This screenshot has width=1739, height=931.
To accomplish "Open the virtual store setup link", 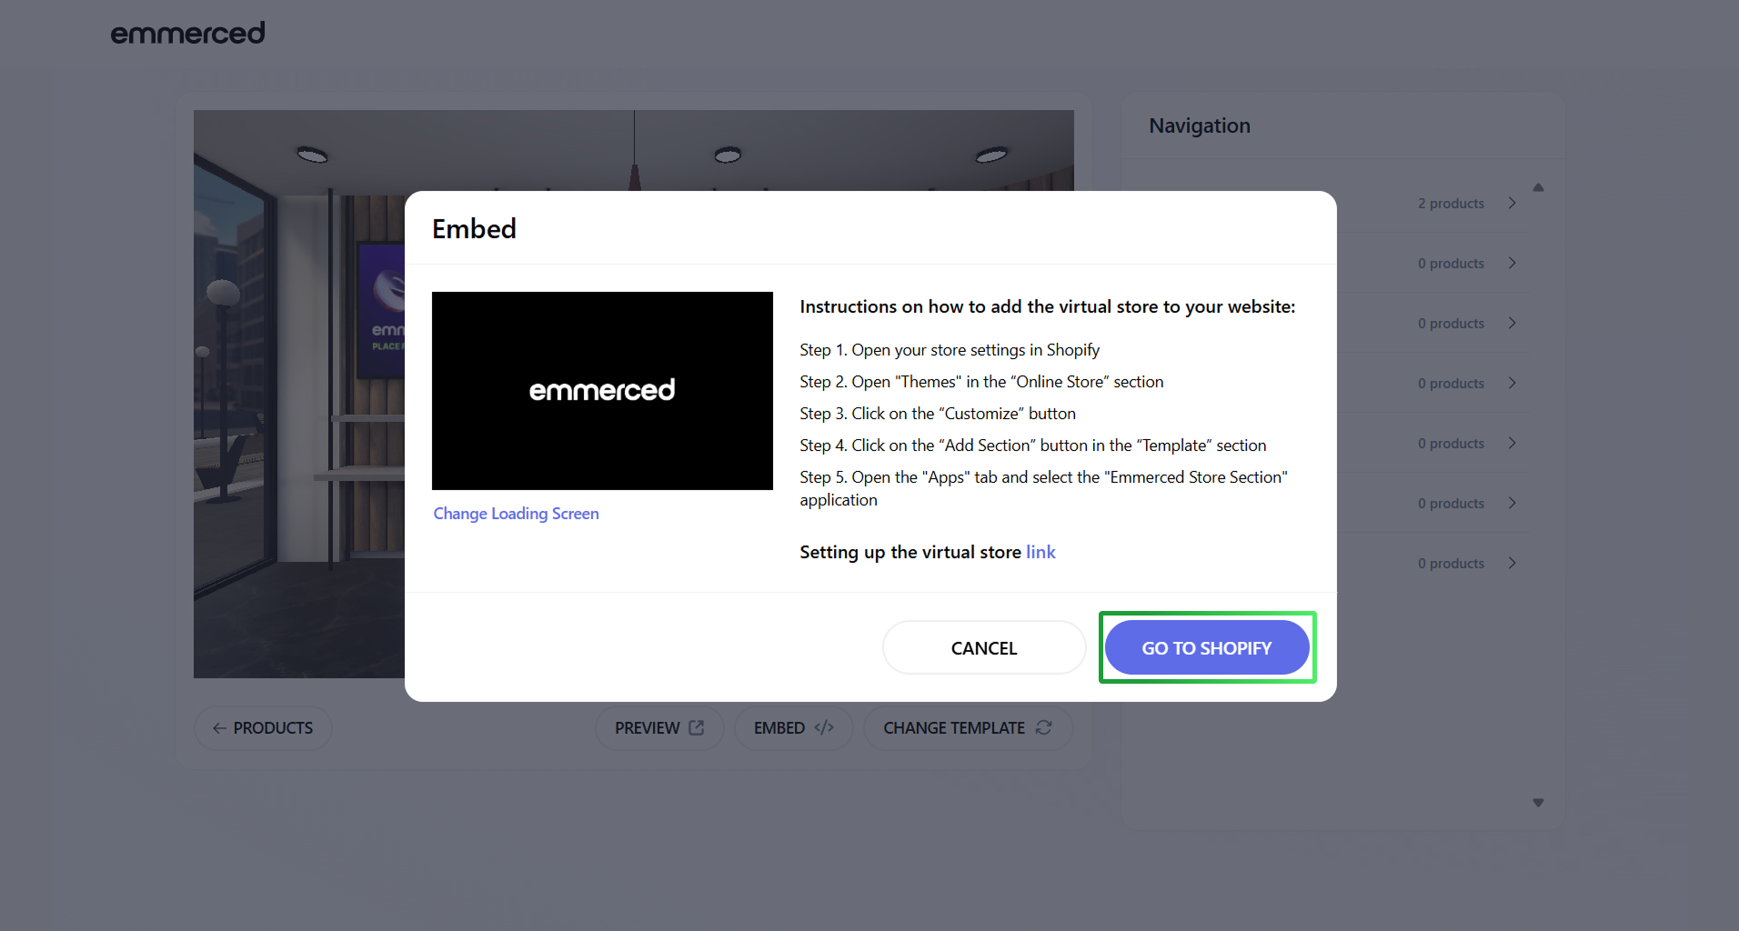I will tap(1040, 552).
